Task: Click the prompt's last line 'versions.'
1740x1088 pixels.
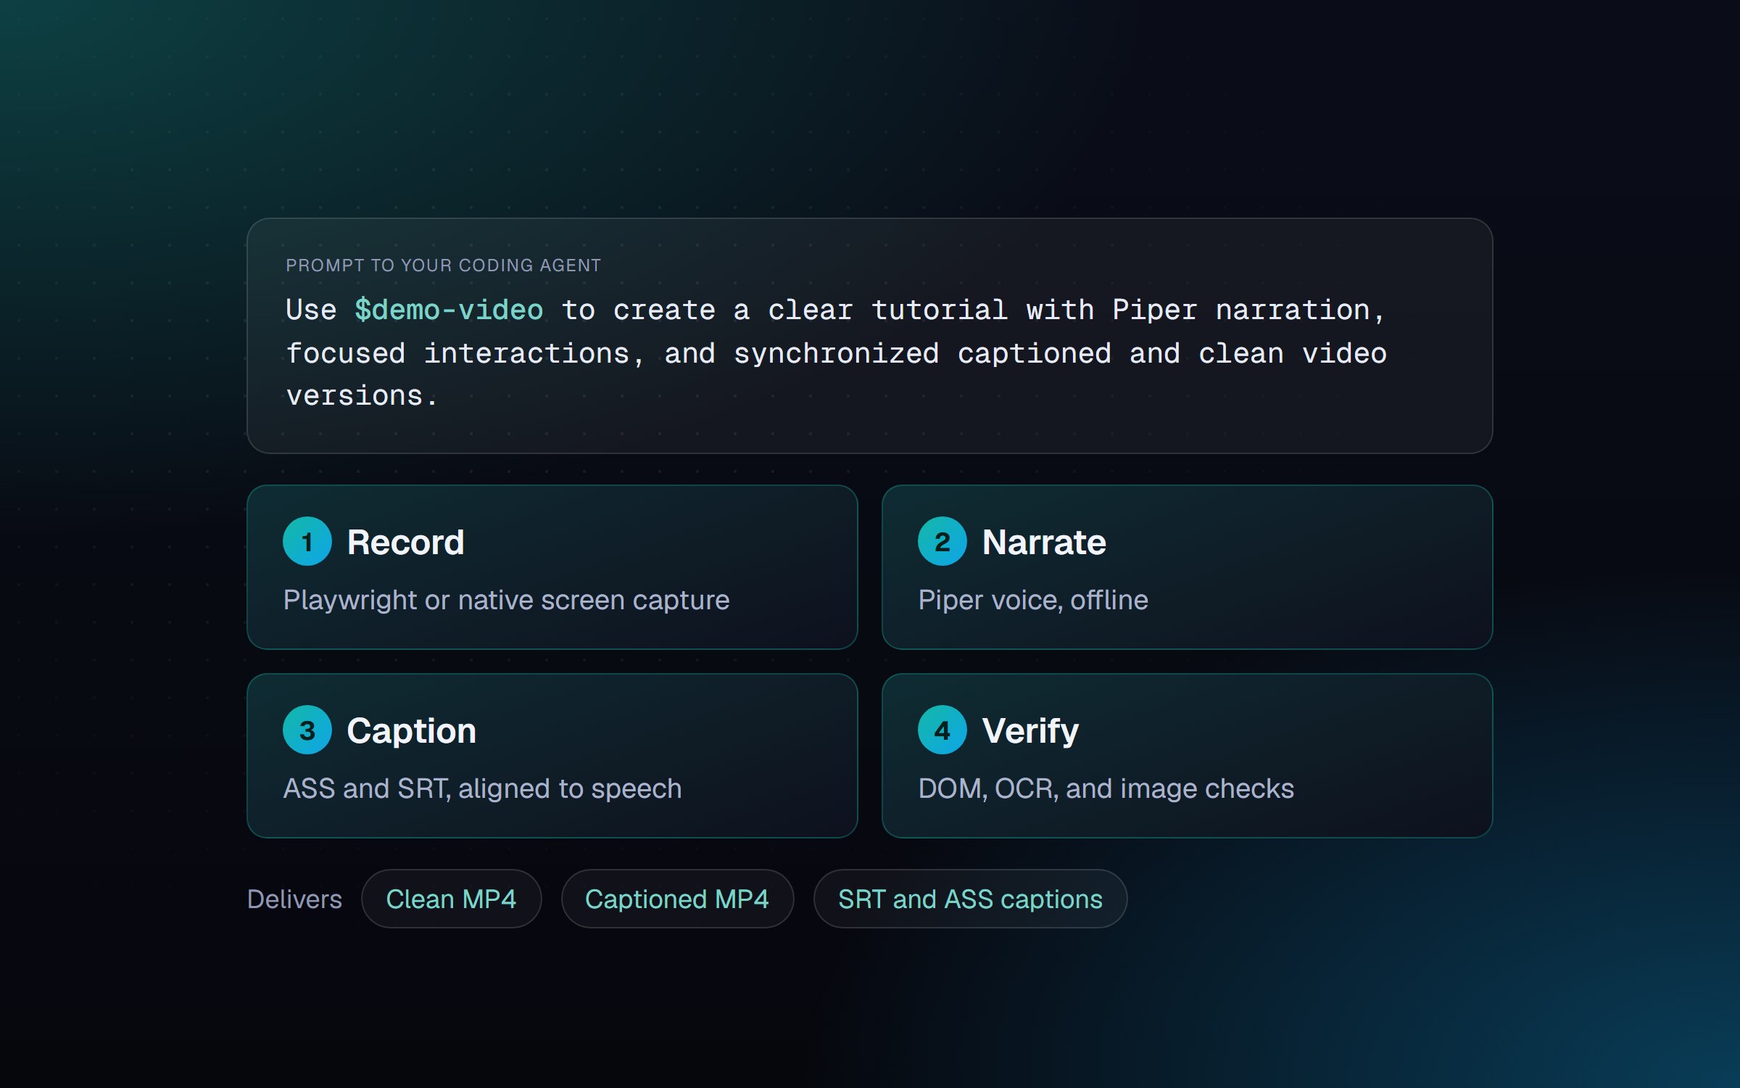Action: (x=362, y=397)
